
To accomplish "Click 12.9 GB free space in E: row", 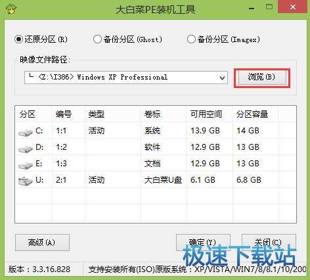I will point(205,164).
